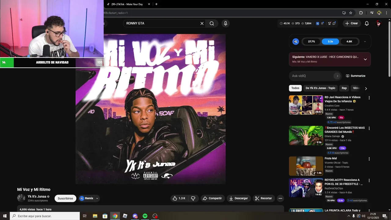This screenshot has height=220, width=391.
Task: Select the Todos filter chip
Action: (x=295, y=88)
